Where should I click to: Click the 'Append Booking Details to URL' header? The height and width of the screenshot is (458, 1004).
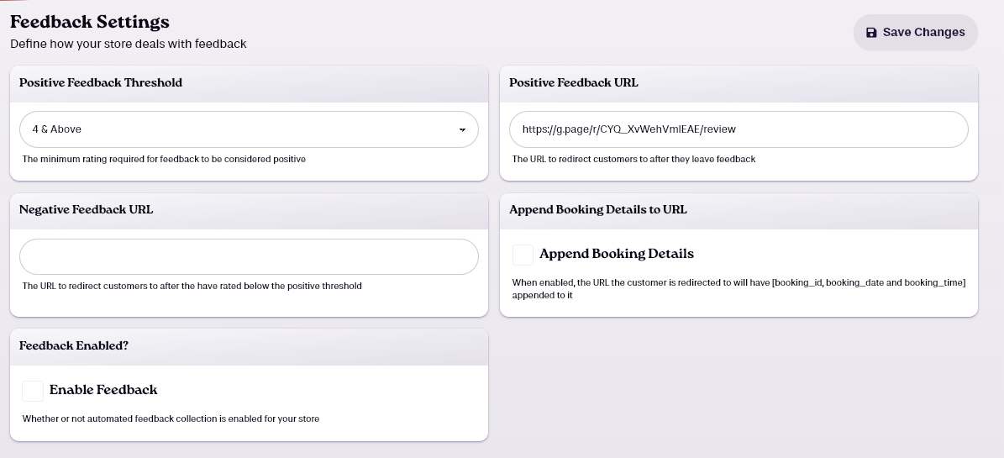[x=597, y=209]
